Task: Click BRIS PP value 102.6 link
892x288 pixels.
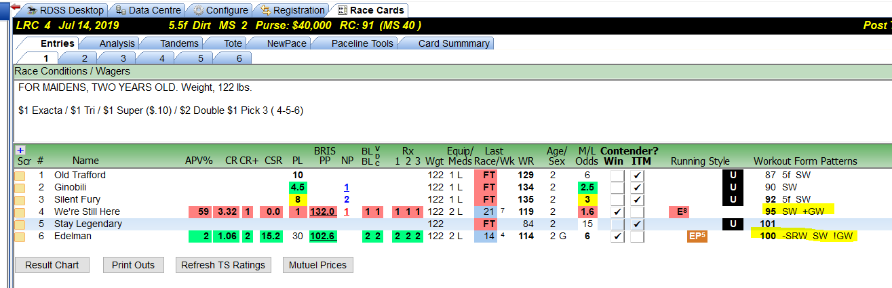Action: click(323, 236)
